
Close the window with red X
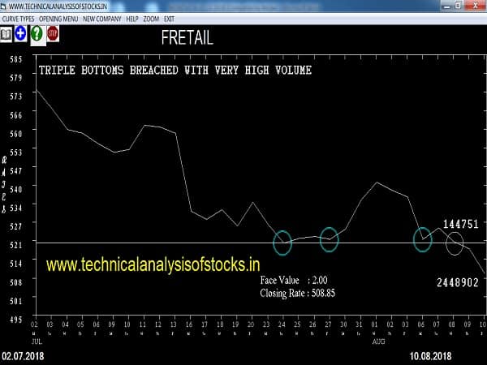click(x=476, y=5)
